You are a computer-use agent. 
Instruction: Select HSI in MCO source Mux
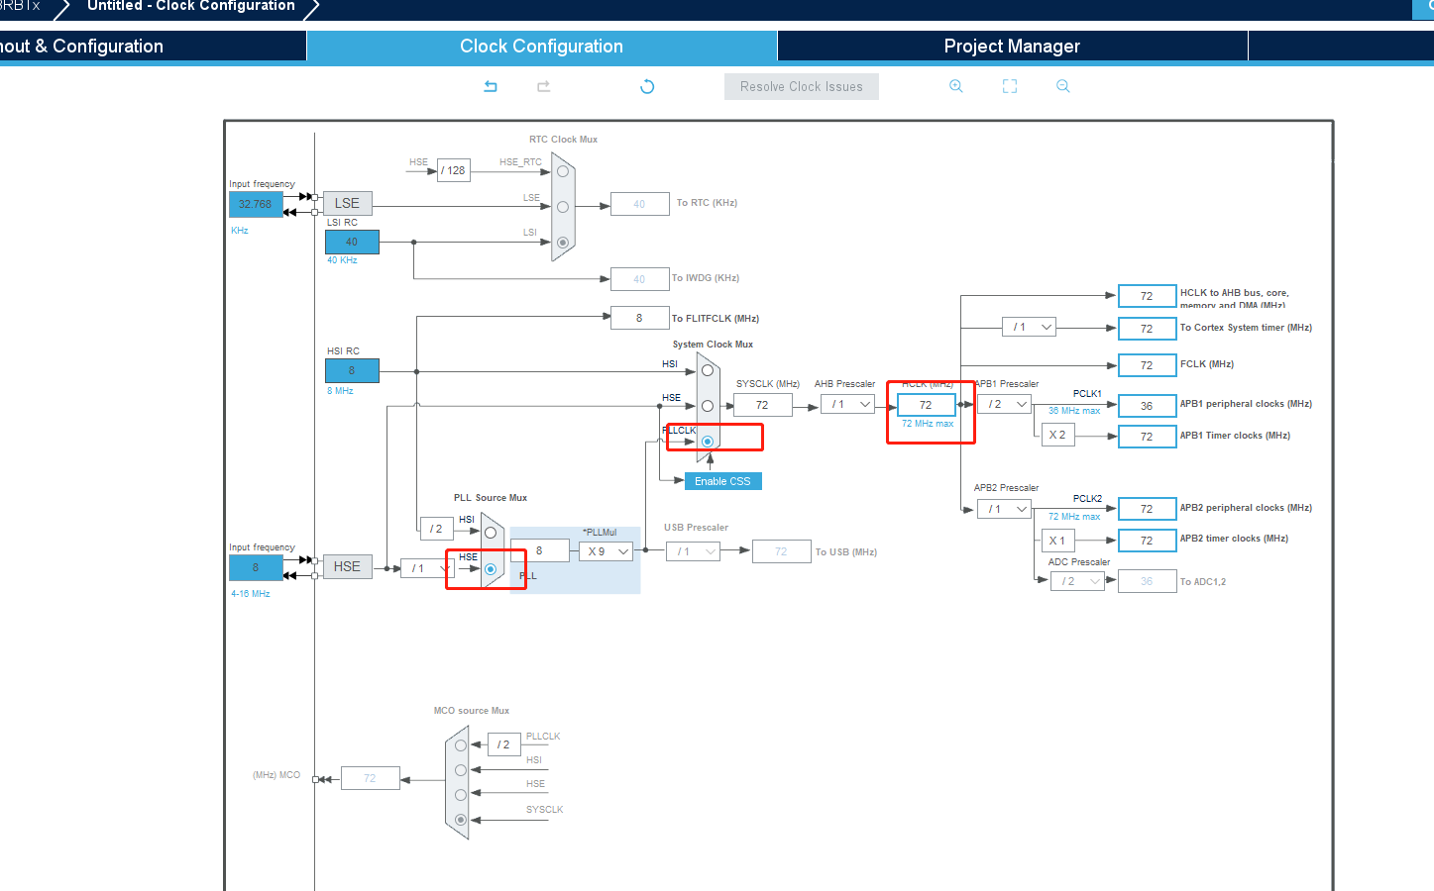461,770
